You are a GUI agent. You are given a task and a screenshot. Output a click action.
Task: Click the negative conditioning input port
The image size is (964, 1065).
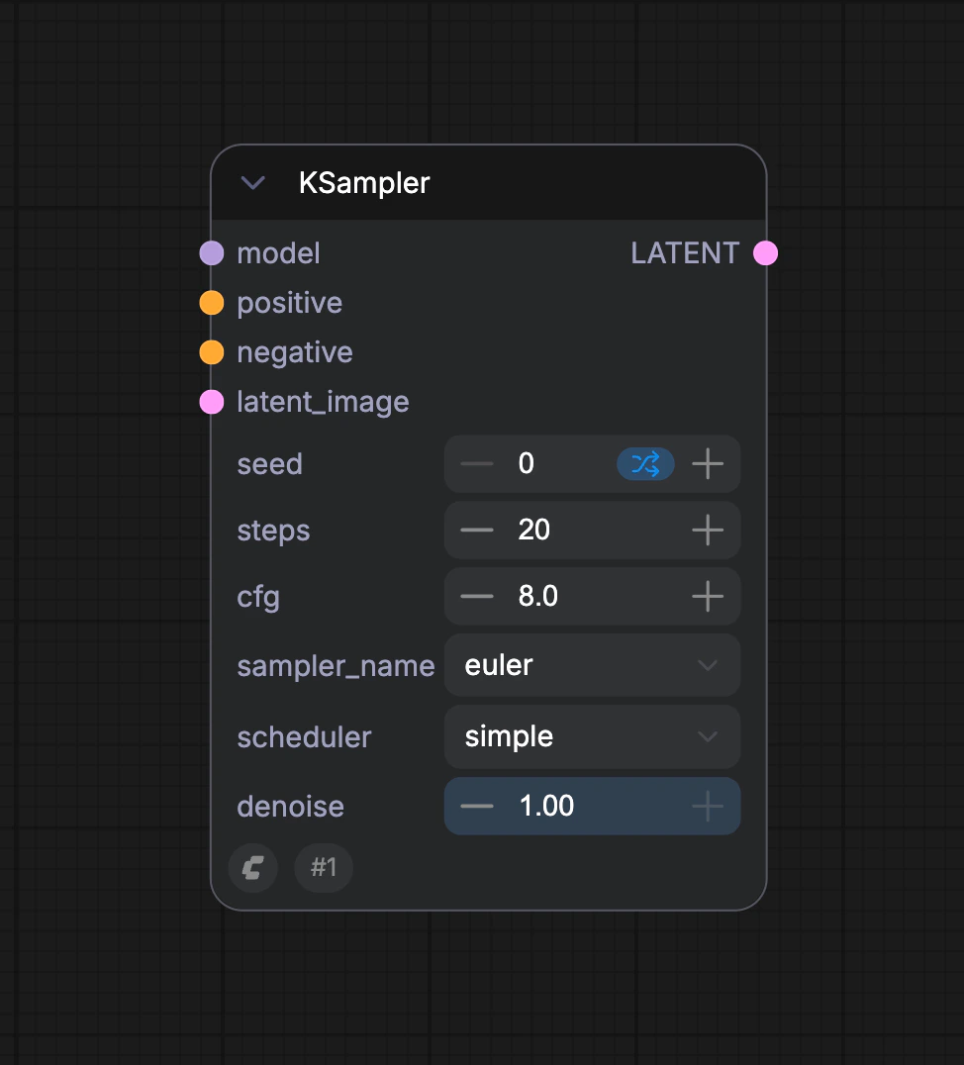[x=211, y=351]
